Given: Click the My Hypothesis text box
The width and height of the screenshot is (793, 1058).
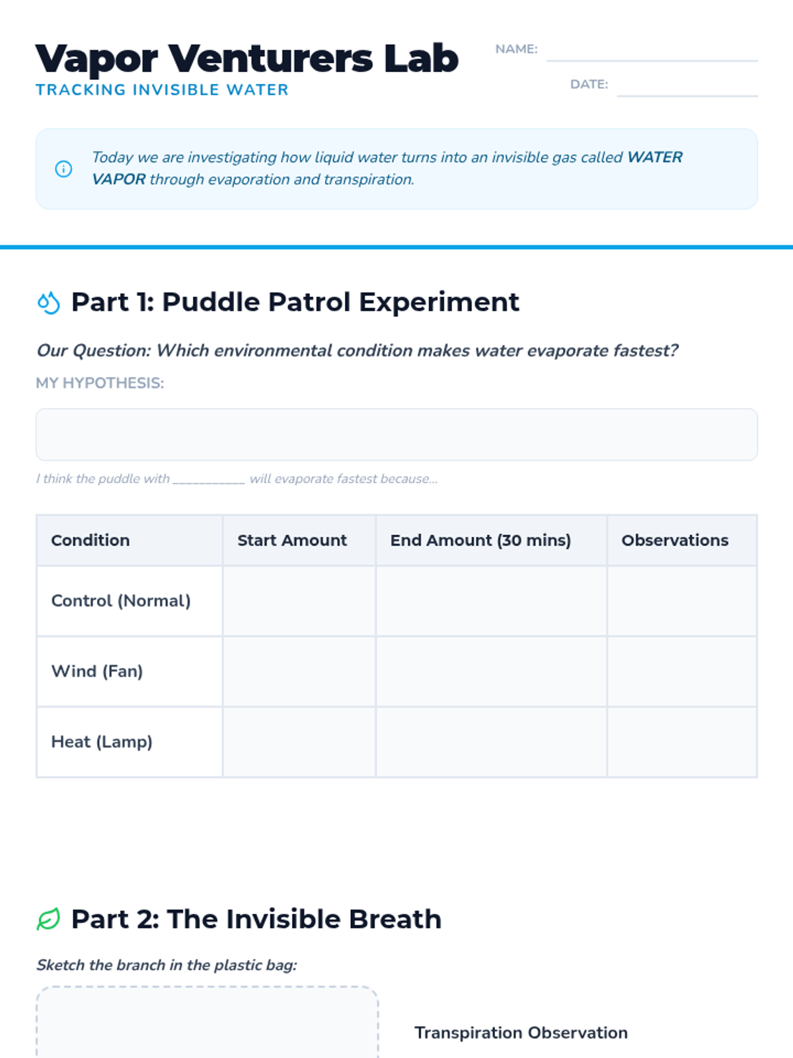Looking at the screenshot, I should (x=397, y=434).
